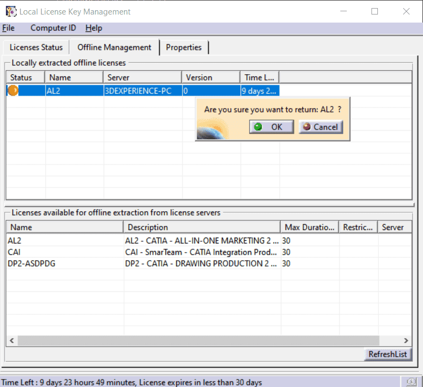Switch to the Licenses Status tab
This screenshot has width=423, height=387.
tap(36, 47)
